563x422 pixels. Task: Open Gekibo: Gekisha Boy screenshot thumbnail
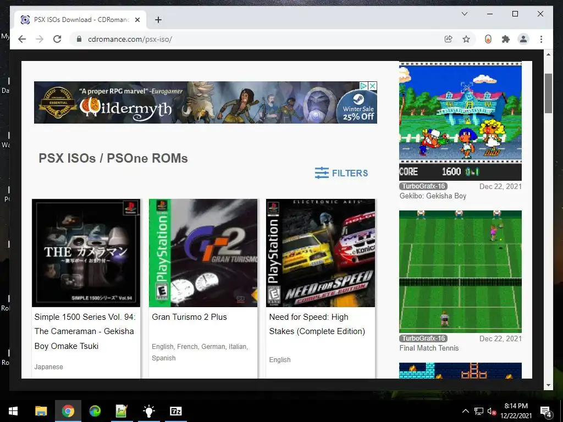click(460, 121)
